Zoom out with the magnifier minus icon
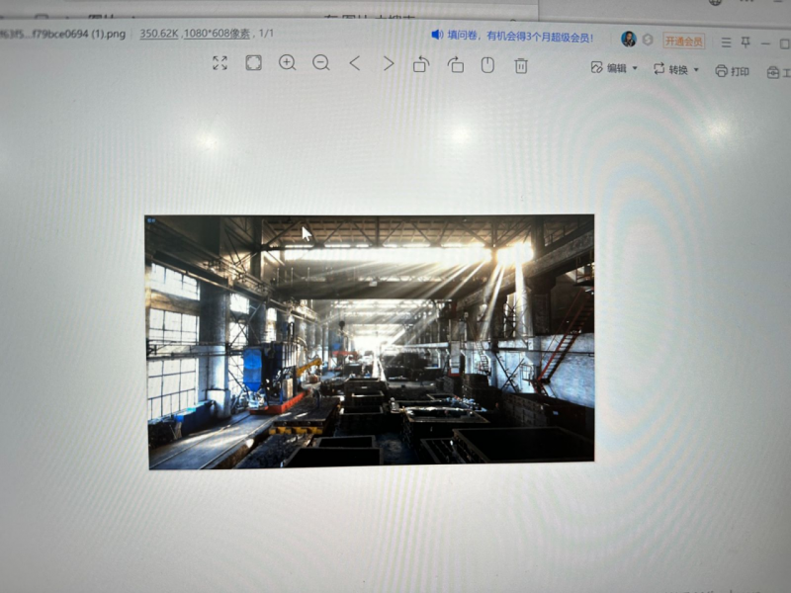The width and height of the screenshot is (791, 593). pos(320,63)
